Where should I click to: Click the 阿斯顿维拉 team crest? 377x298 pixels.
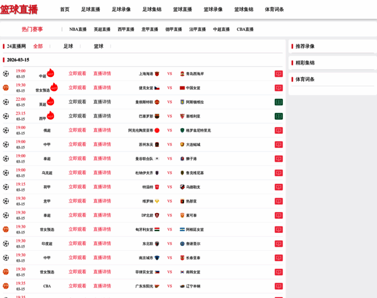tap(182, 102)
